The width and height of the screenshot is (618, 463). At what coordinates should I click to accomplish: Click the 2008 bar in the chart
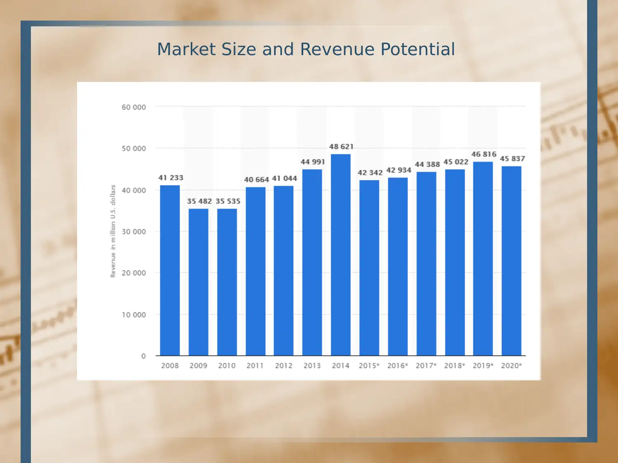(x=170, y=270)
